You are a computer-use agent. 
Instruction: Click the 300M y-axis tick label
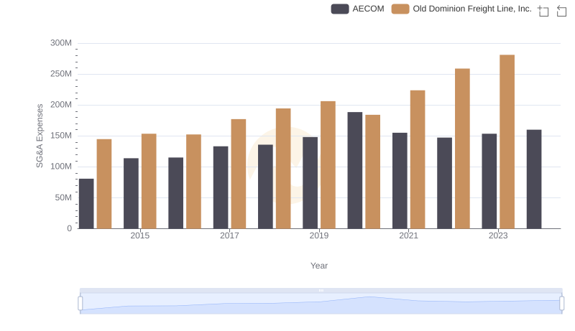click(x=61, y=43)
